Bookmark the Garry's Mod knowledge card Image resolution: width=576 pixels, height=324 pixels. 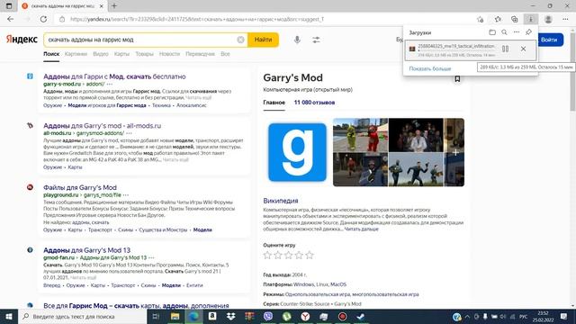457,79
